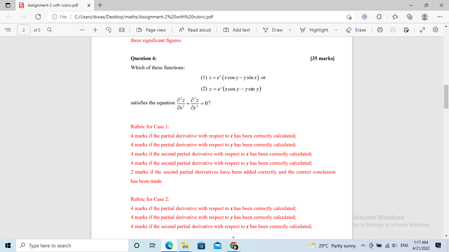Select the Add text tool
The image size is (449, 252).
point(237,30)
